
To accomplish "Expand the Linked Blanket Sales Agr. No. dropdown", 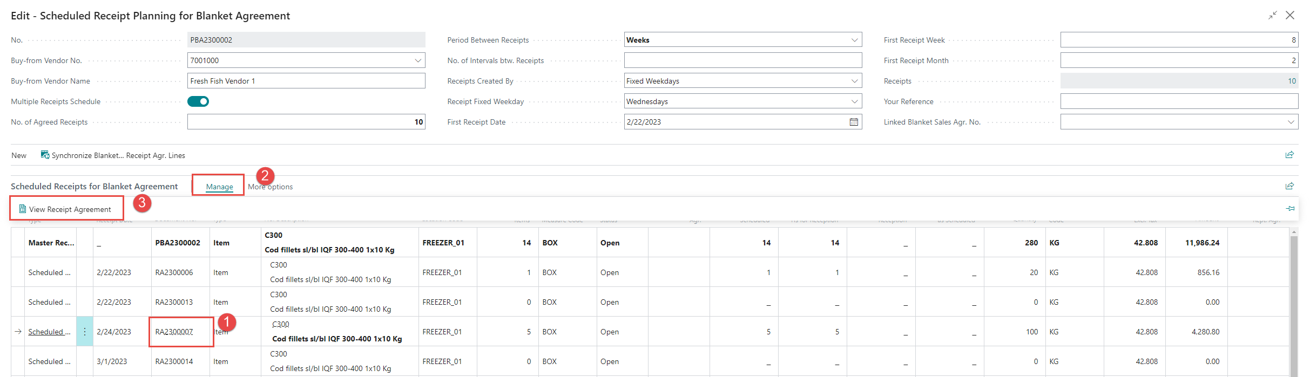I will (x=1291, y=122).
